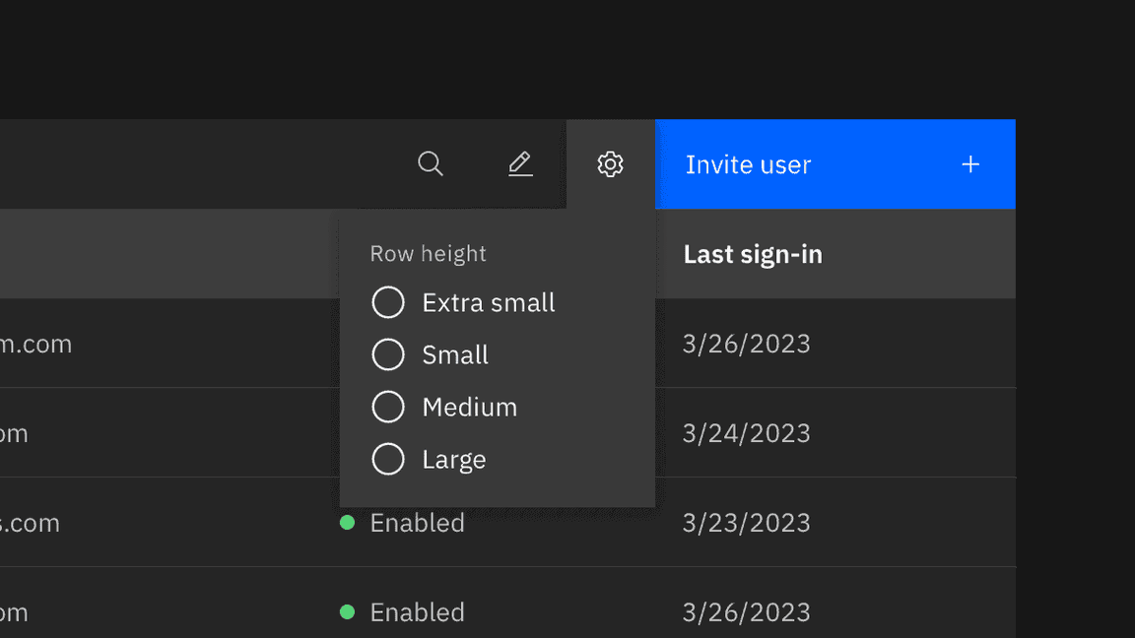Click the settings gear icon
This screenshot has height=638, width=1135.
tap(611, 163)
